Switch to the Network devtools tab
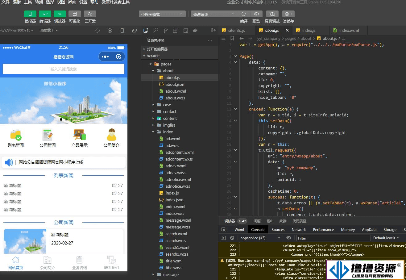This screenshot has width=406, height=280. click(x=299, y=229)
